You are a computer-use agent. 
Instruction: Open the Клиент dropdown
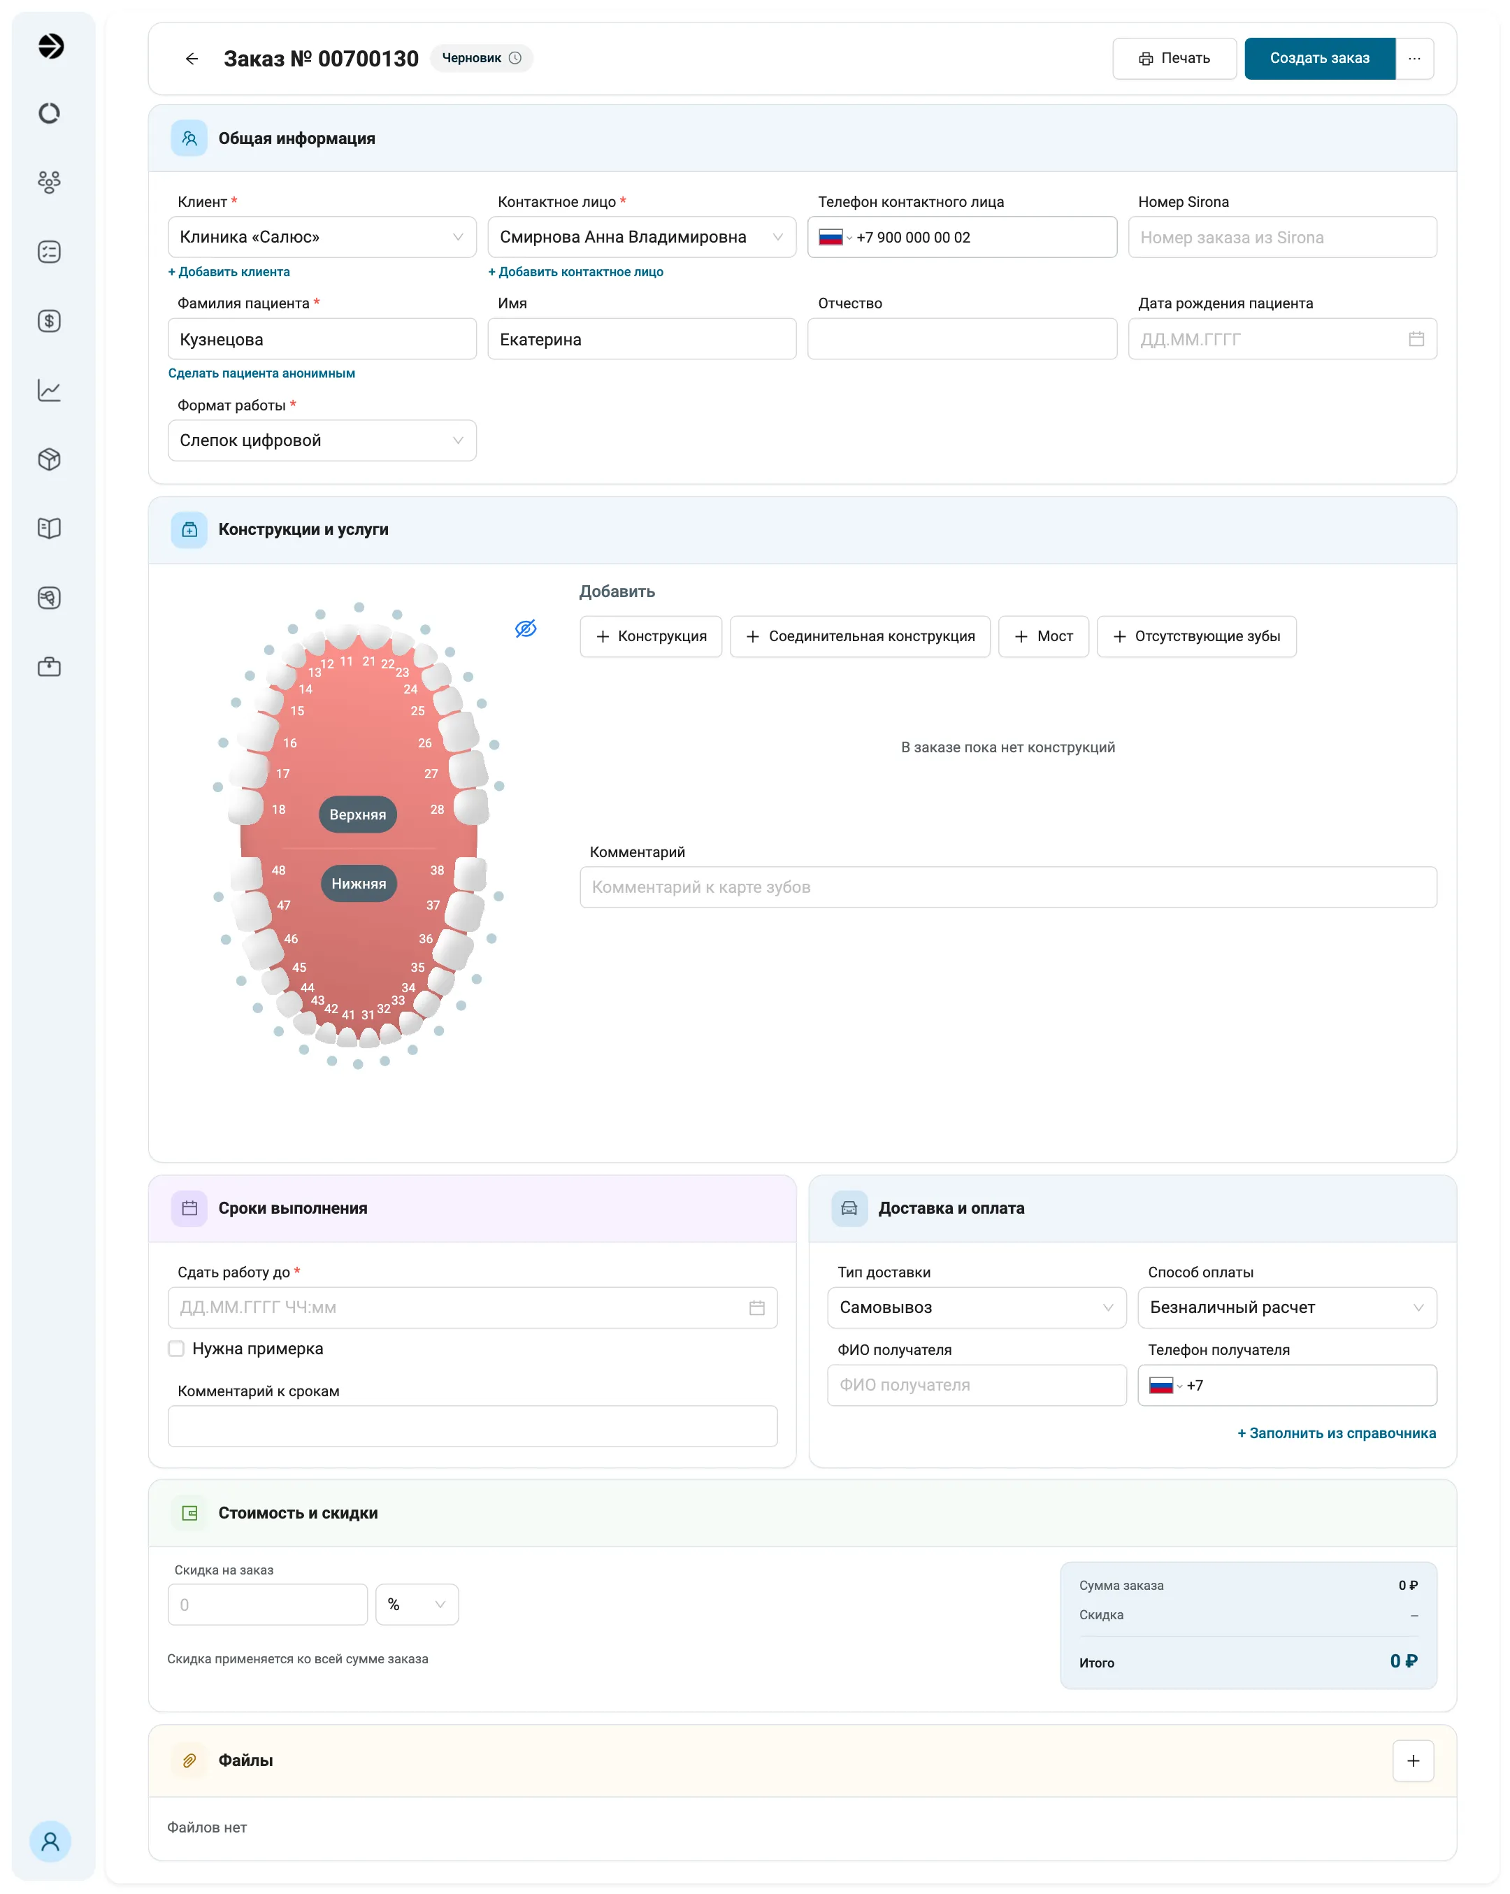tap(322, 237)
